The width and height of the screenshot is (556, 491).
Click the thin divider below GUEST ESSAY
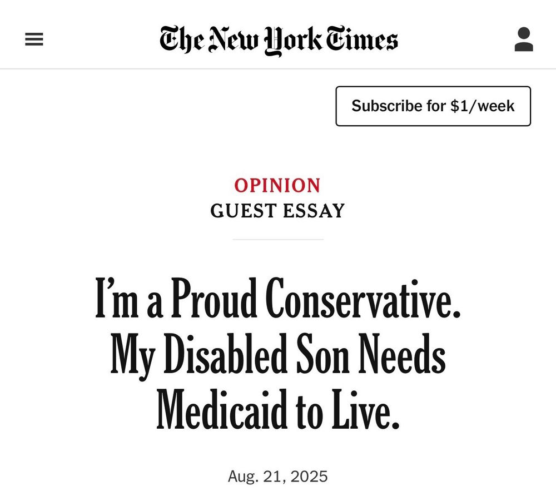277,240
